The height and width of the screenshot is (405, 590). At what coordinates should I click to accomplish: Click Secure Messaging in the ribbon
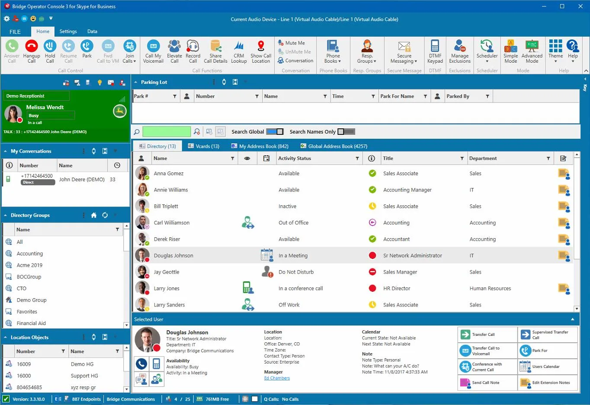(404, 51)
